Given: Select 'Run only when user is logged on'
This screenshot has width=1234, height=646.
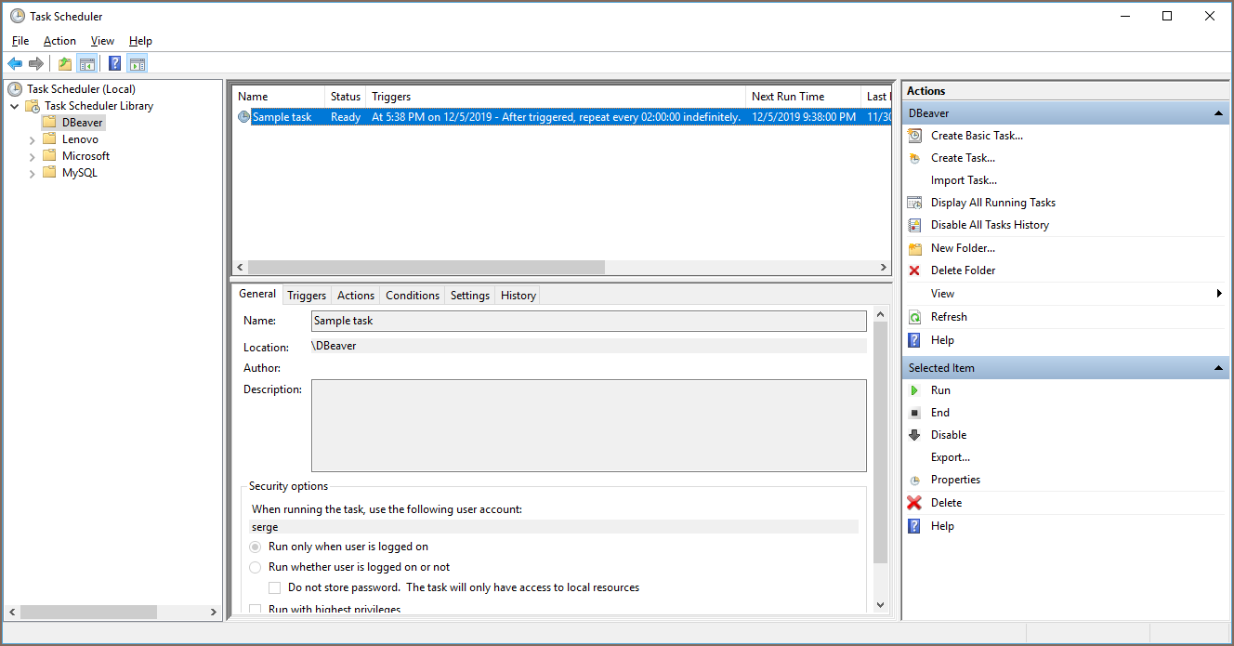Looking at the screenshot, I should pyautogui.click(x=256, y=547).
